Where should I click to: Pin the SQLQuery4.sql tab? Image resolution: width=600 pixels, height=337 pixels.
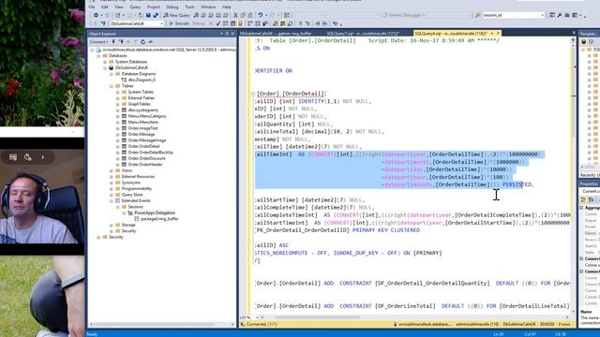(x=492, y=34)
